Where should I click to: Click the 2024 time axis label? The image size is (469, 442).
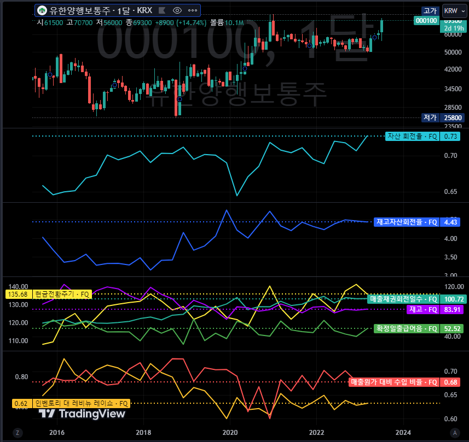403,433
